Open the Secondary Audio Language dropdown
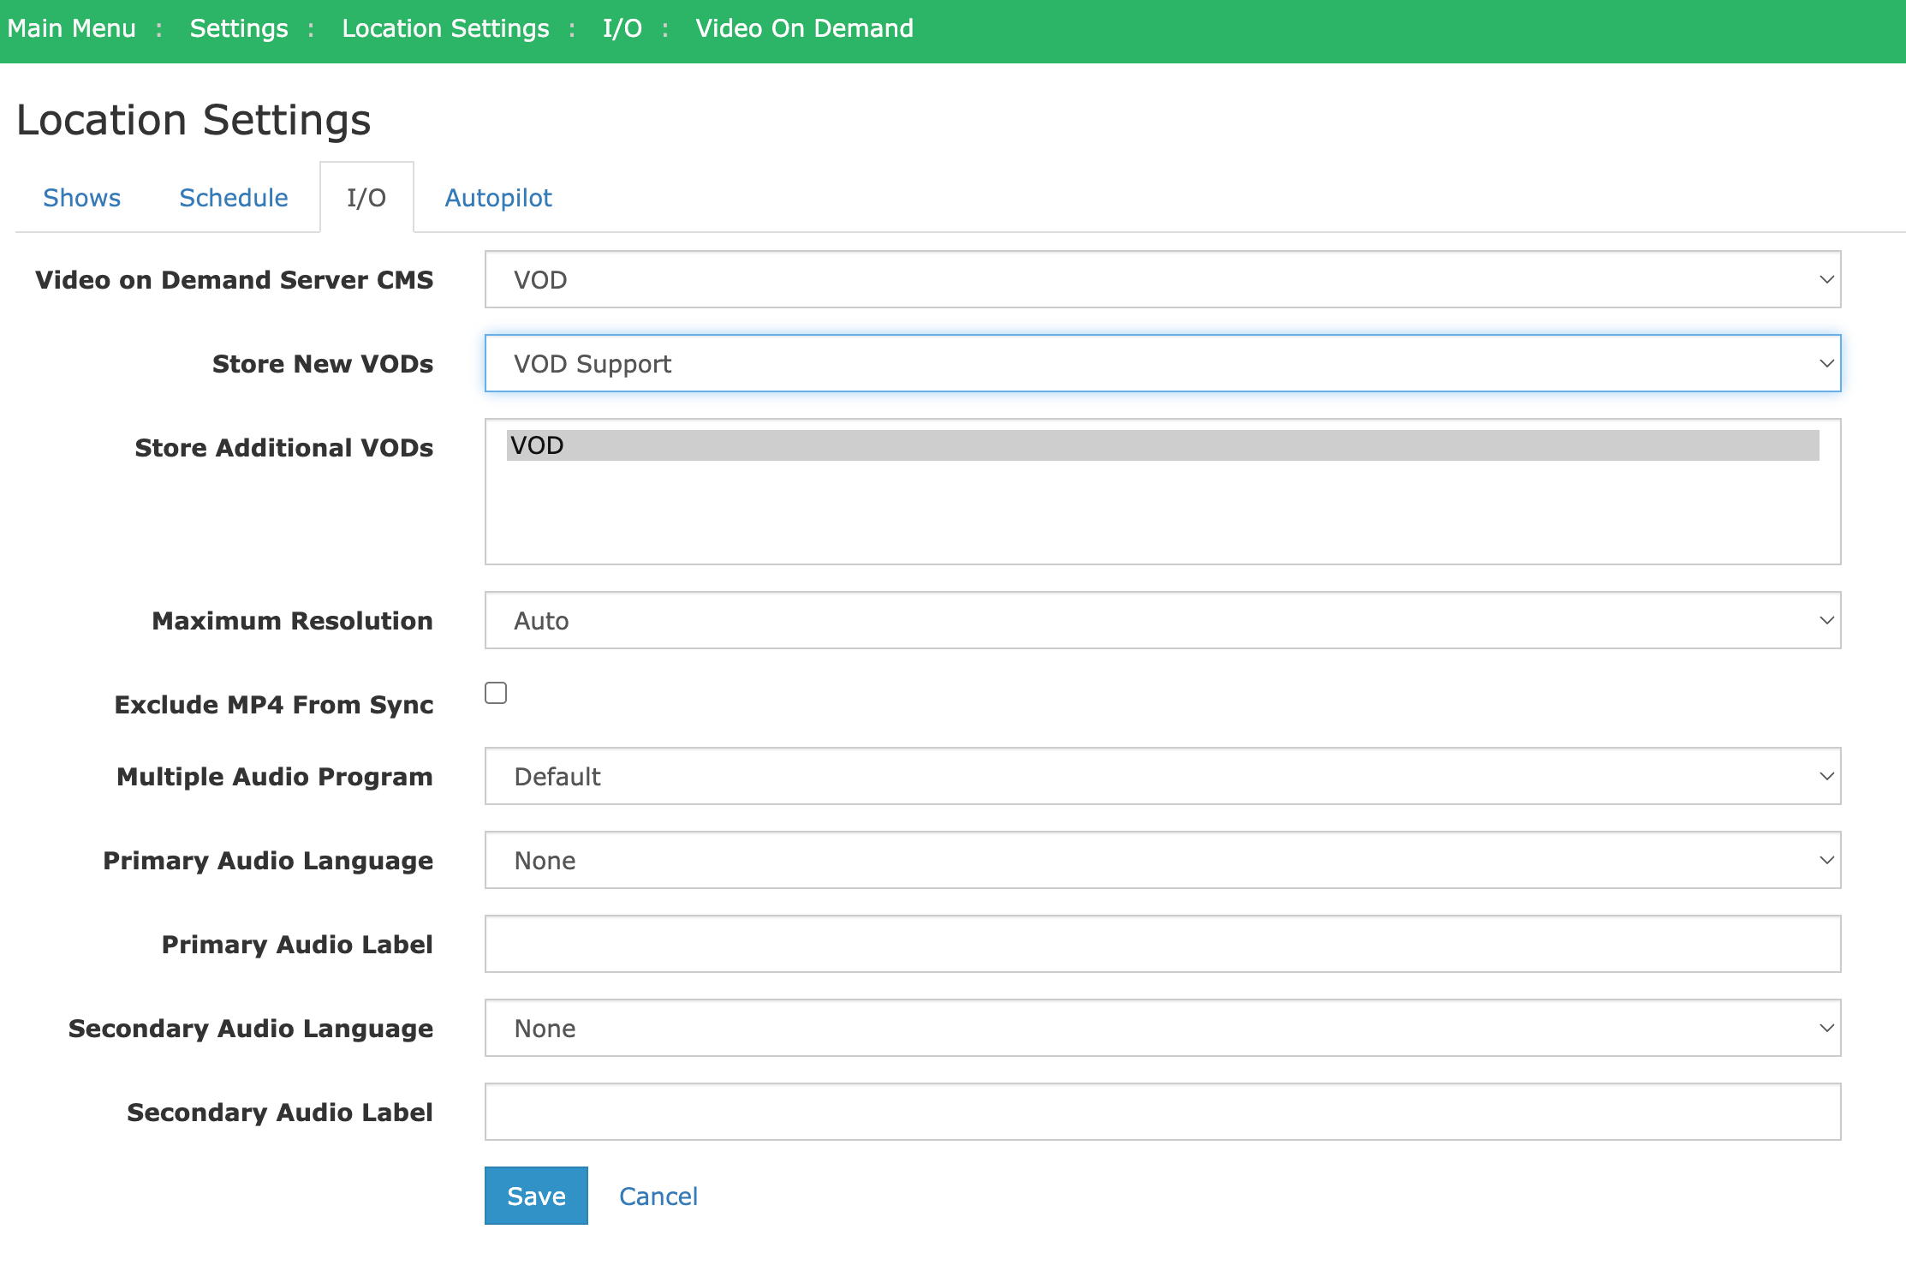The width and height of the screenshot is (1906, 1271). tap(1162, 1028)
